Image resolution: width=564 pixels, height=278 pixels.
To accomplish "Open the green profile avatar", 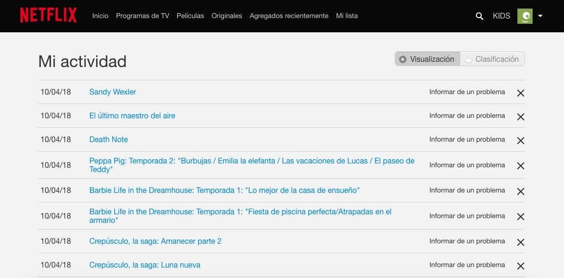I will [x=525, y=16].
